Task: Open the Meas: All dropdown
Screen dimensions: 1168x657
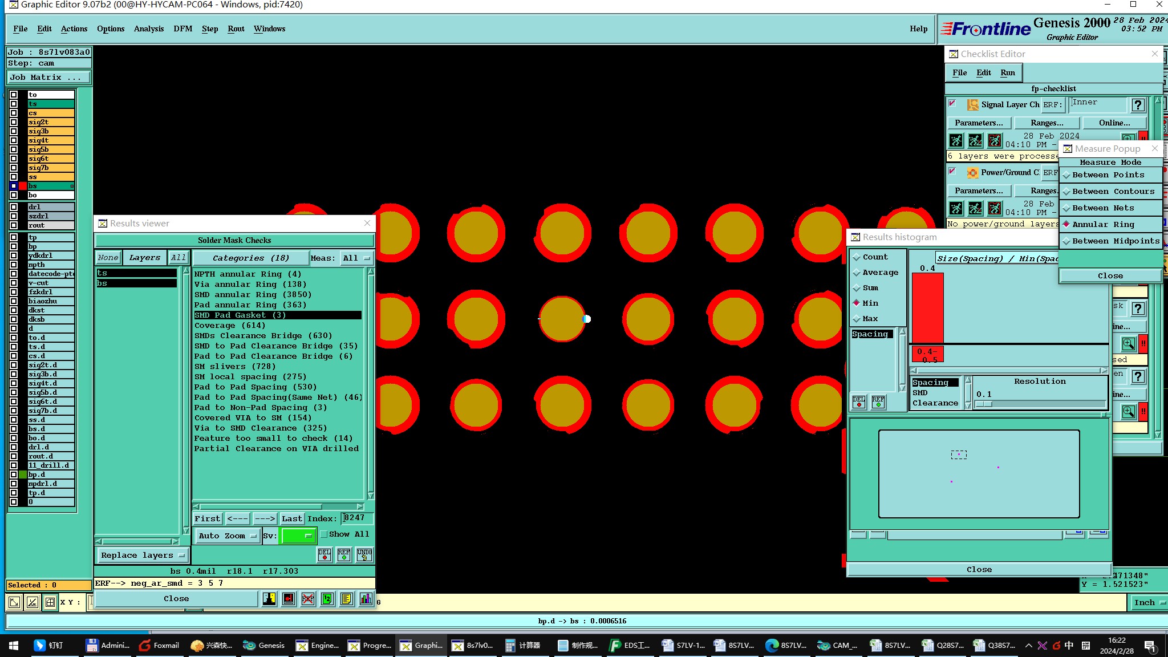Action: [356, 258]
